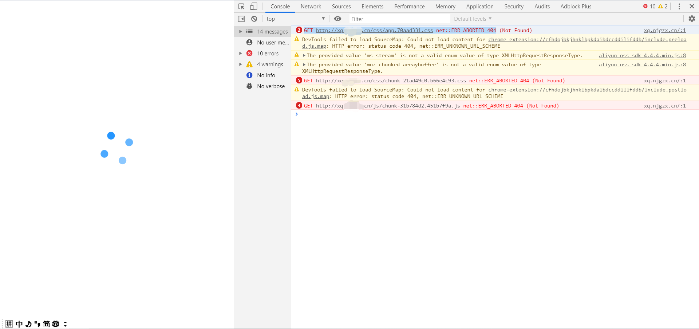
Task: Open the console sidebar panel icon
Action: coord(241,19)
